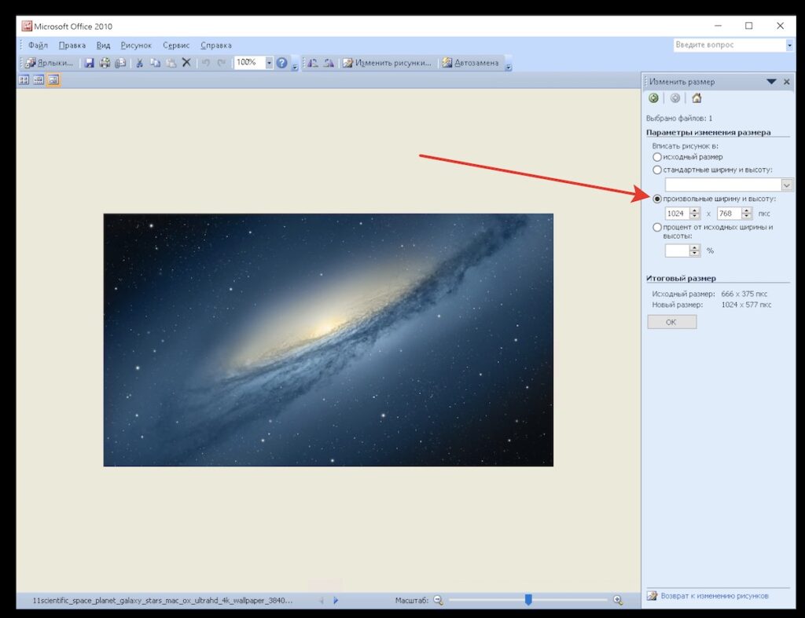Image resolution: width=805 pixels, height=618 pixels.
Task: Open the task pane menu triangle
Action: pyautogui.click(x=771, y=82)
